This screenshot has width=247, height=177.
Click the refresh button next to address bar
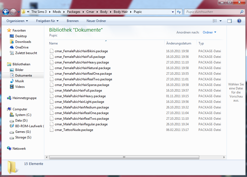point(179,12)
